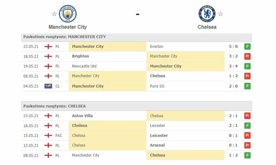Screen dimensions: 276x165
Task: Click green P badge for Chelsea–Leicester 2:1 match
Action: 247,126
